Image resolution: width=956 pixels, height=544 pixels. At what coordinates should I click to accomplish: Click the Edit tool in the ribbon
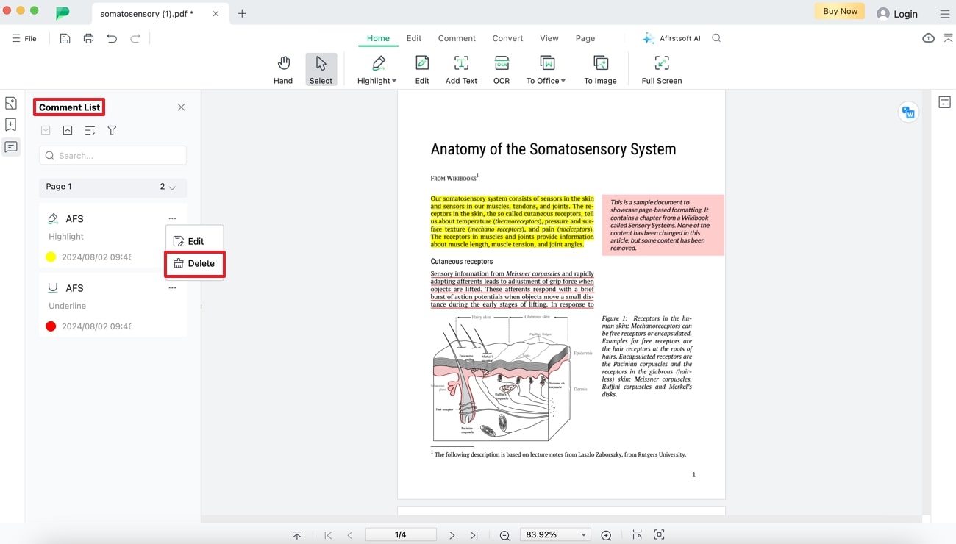click(x=422, y=70)
